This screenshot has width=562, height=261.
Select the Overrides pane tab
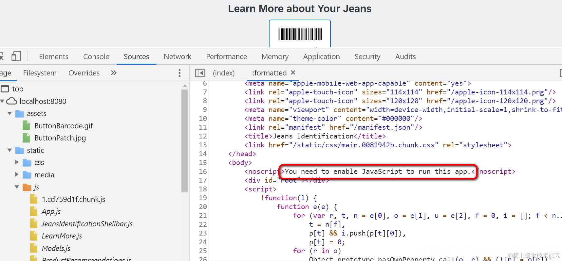pyautogui.click(x=84, y=73)
